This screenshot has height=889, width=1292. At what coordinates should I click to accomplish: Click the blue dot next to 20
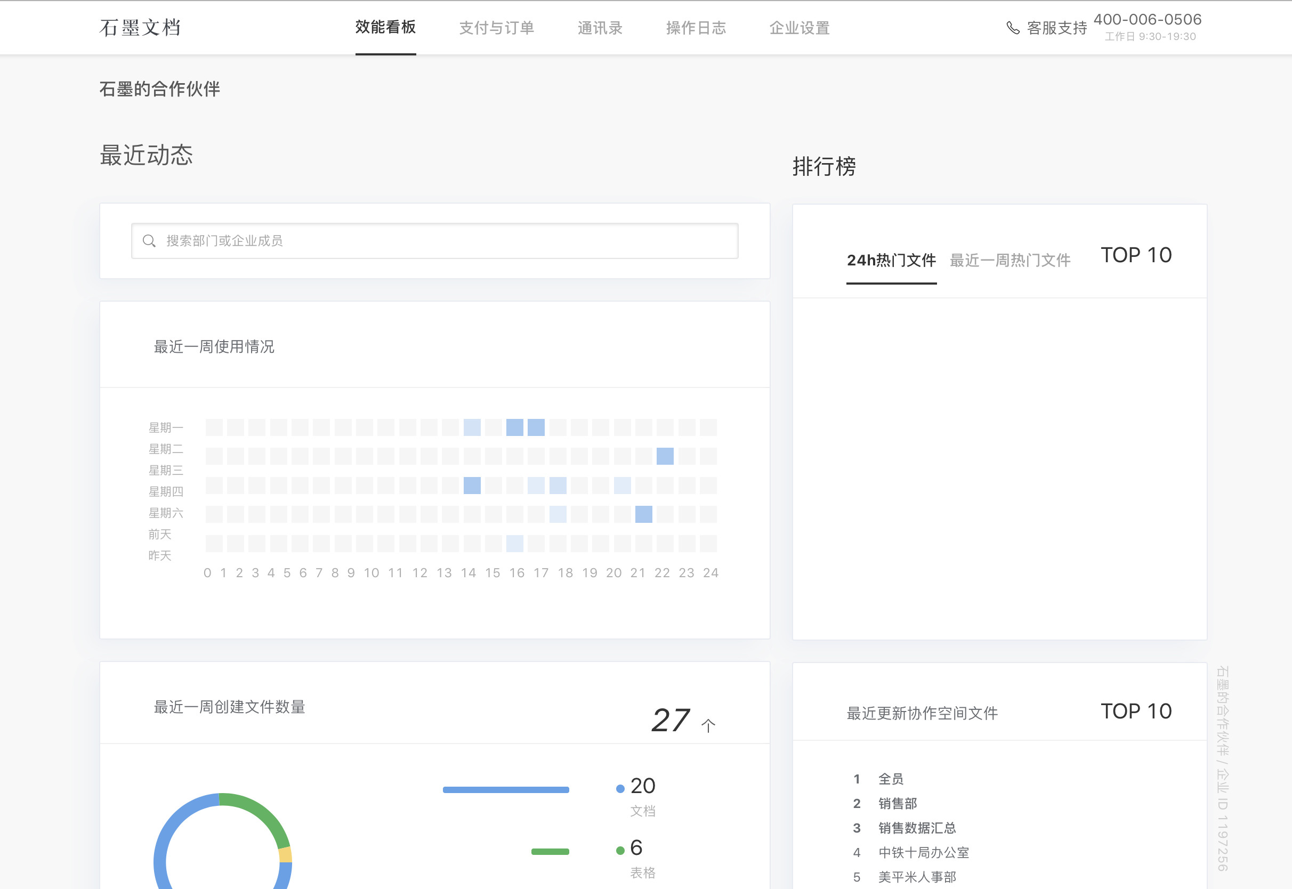(x=620, y=789)
